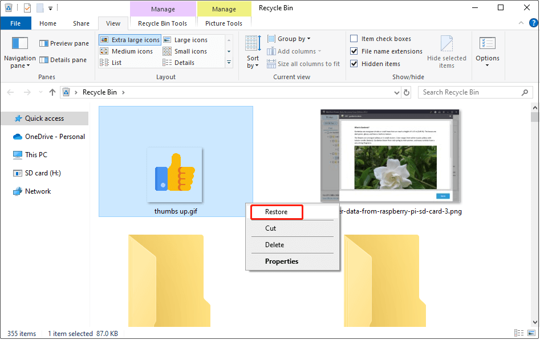The width and height of the screenshot is (540, 340).
Task: Open the Help question mark icon
Action: pyautogui.click(x=534, y=23)
